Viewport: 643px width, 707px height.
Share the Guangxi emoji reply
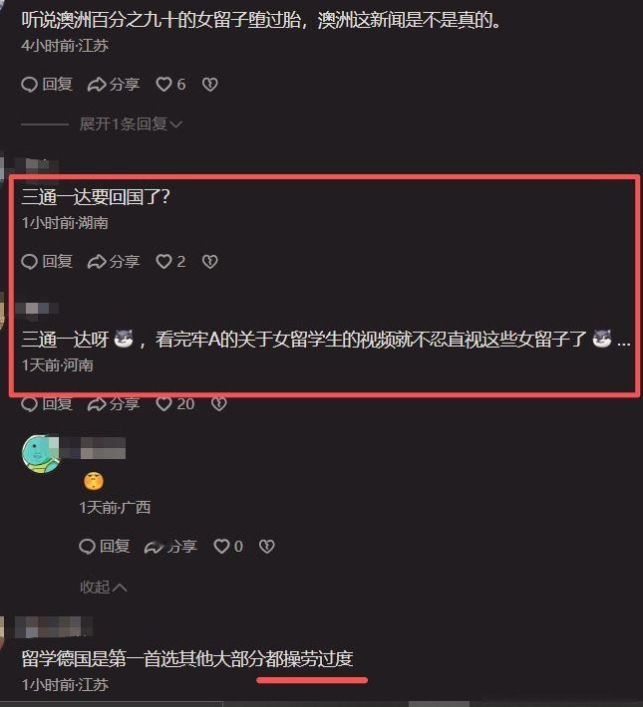pos(170,547)
